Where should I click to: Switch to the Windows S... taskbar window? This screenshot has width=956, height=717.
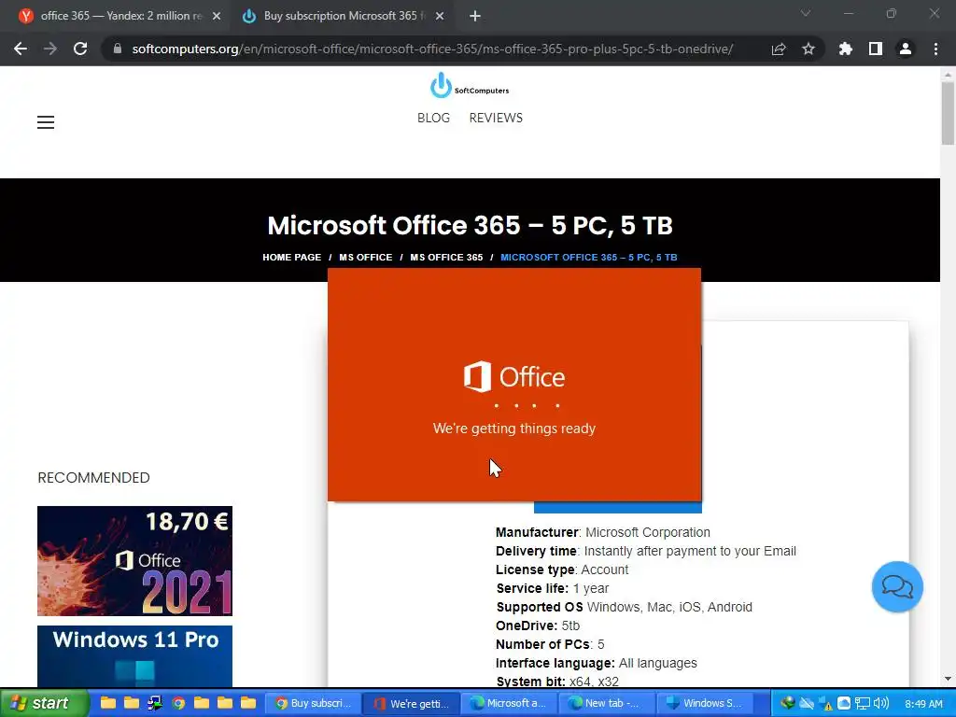704,703
